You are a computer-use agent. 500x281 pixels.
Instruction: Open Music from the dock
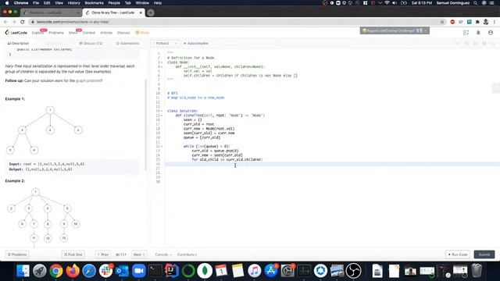click(x=255, y=271)
